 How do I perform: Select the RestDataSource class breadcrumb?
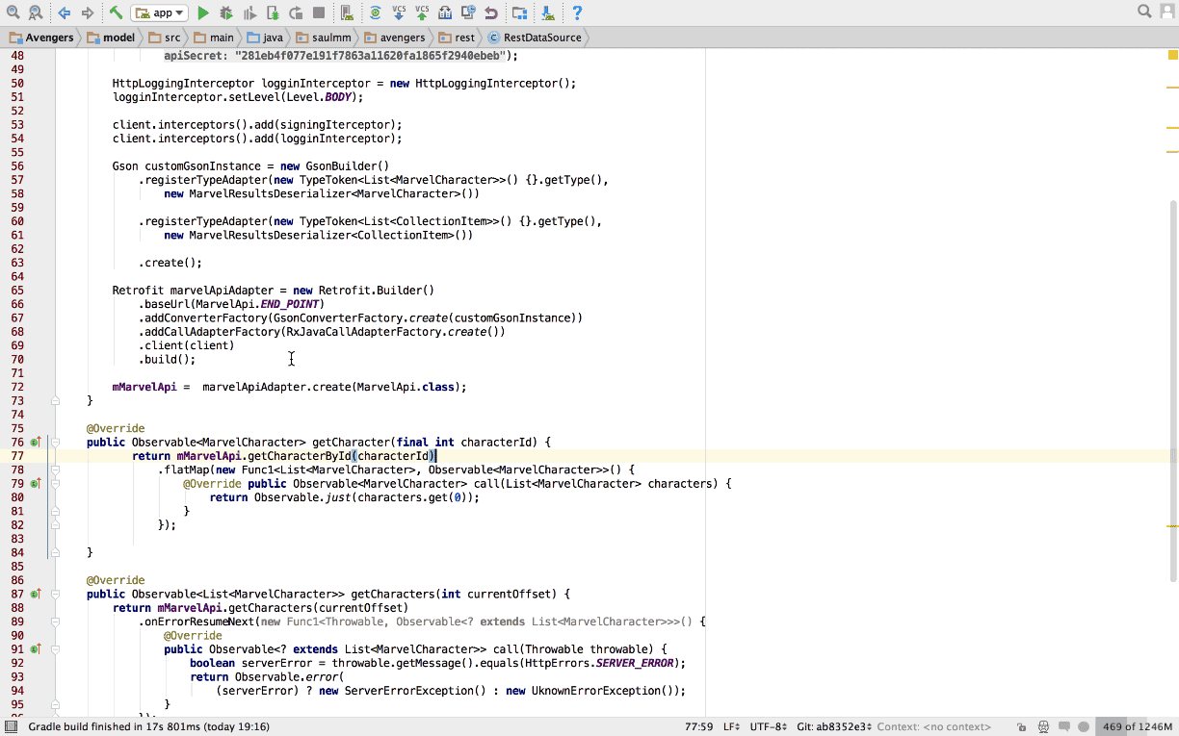click(535, 38)
